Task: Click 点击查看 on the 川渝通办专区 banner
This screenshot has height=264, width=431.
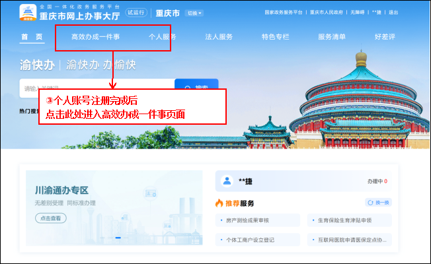Action: click(x=50, y=218)
